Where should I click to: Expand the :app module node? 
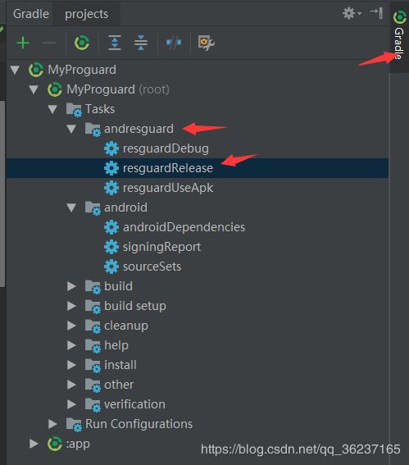coord(34,444)
